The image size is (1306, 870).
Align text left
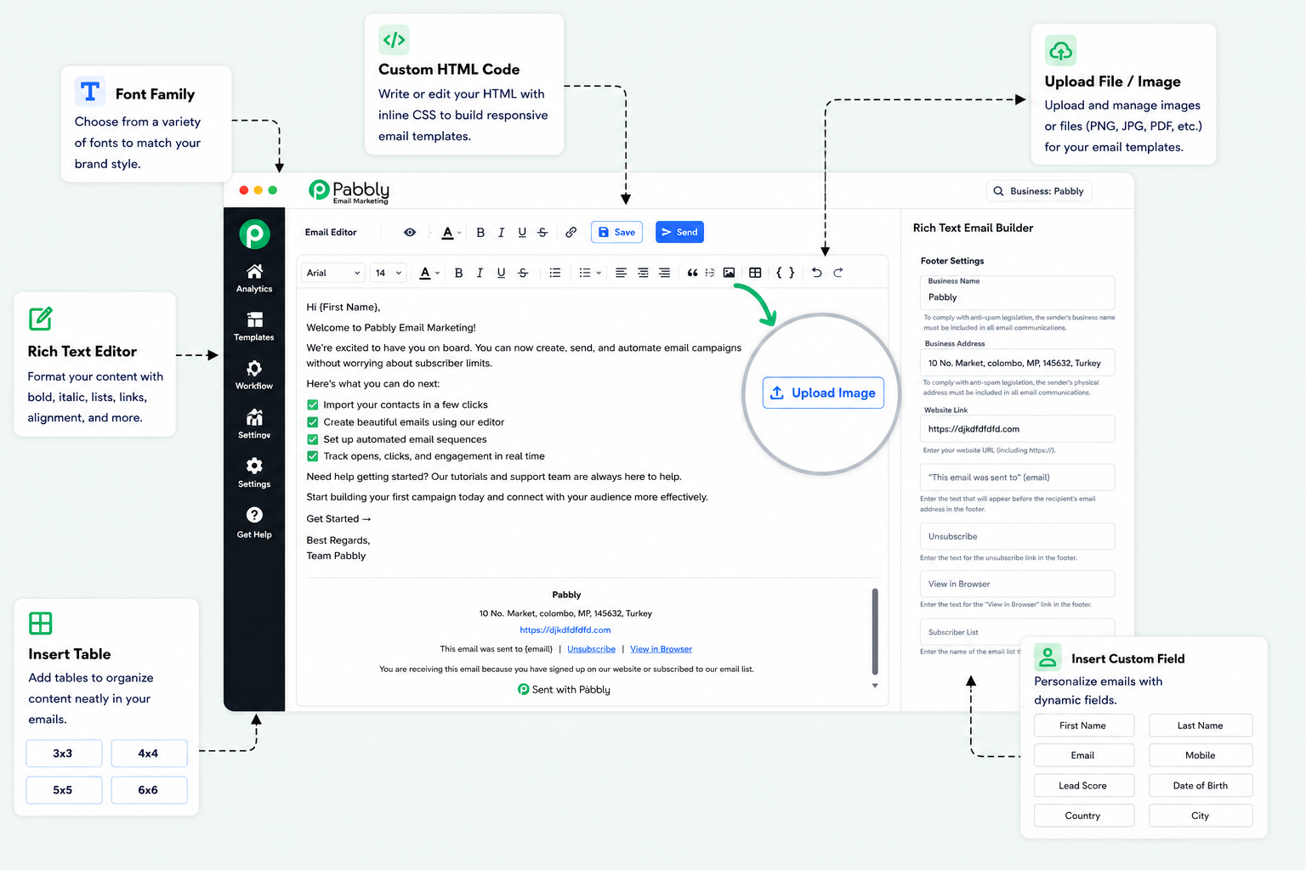pyautogui.click(x=621, y=273)
